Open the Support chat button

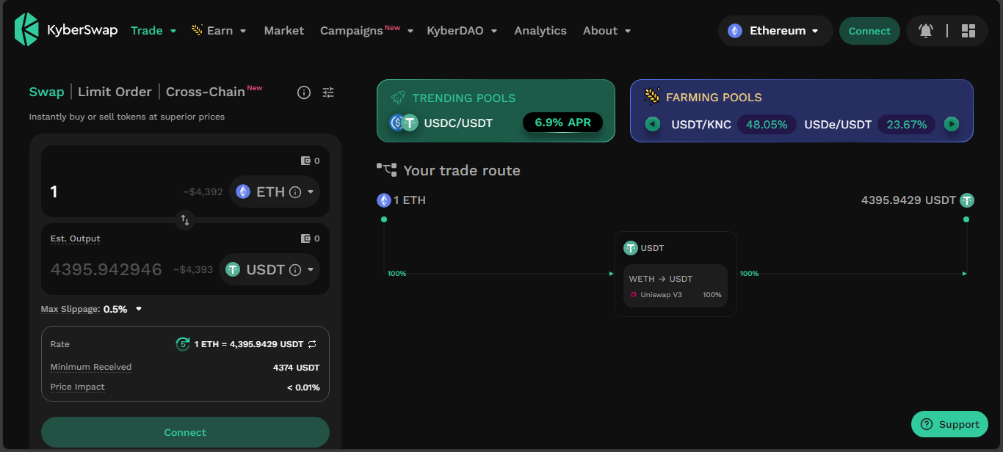(949, 424)
